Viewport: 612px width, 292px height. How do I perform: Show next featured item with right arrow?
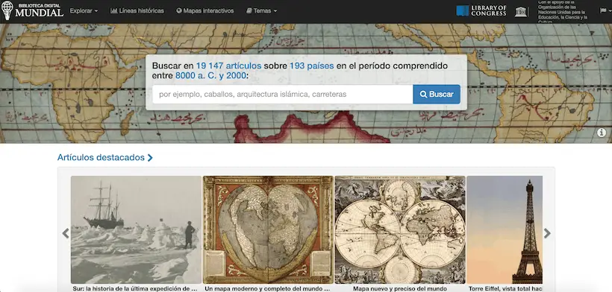[547, 233]
